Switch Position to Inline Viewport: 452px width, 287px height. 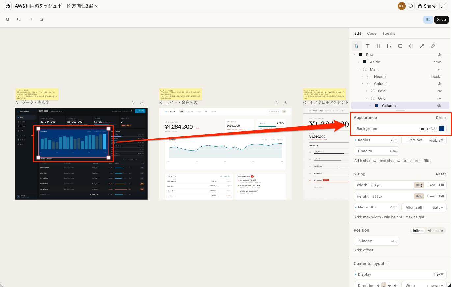(x=418, y=231)
